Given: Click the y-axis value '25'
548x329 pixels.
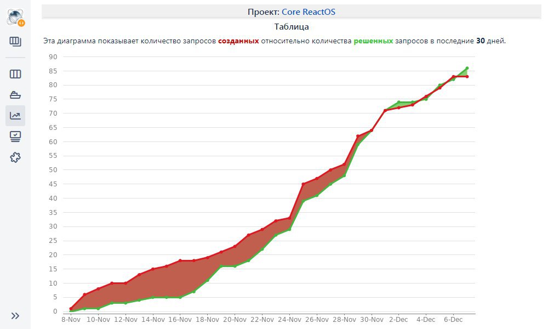Looking at the screenshot, I should pyautogui.click(x=53, y=241).
